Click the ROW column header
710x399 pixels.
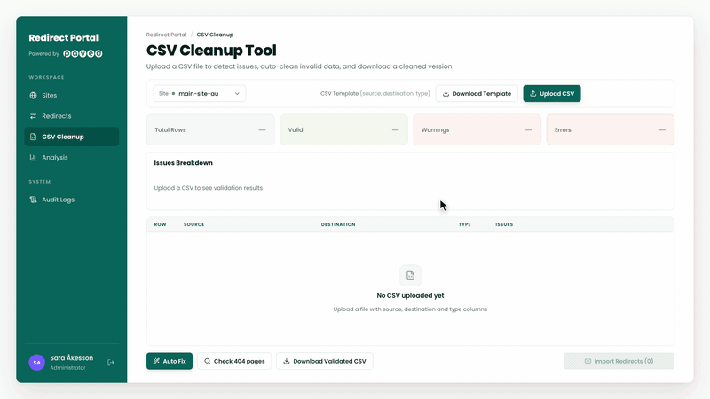click(x=161, y=224)
